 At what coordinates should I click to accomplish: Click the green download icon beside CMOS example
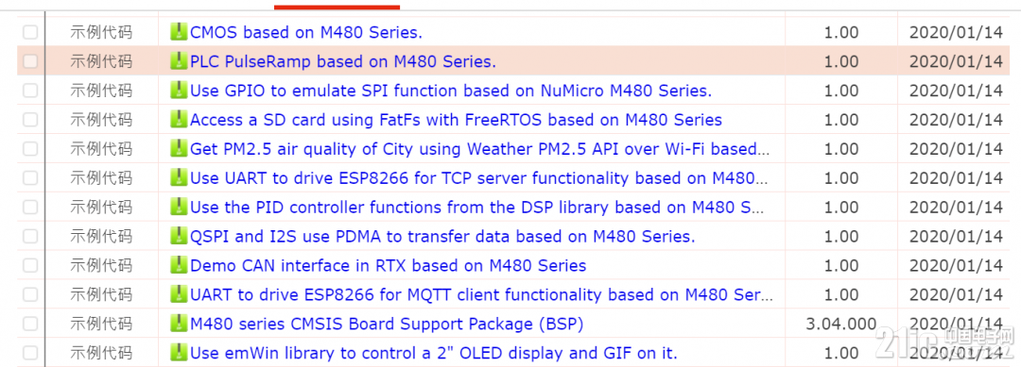click(x=179, y=32)
